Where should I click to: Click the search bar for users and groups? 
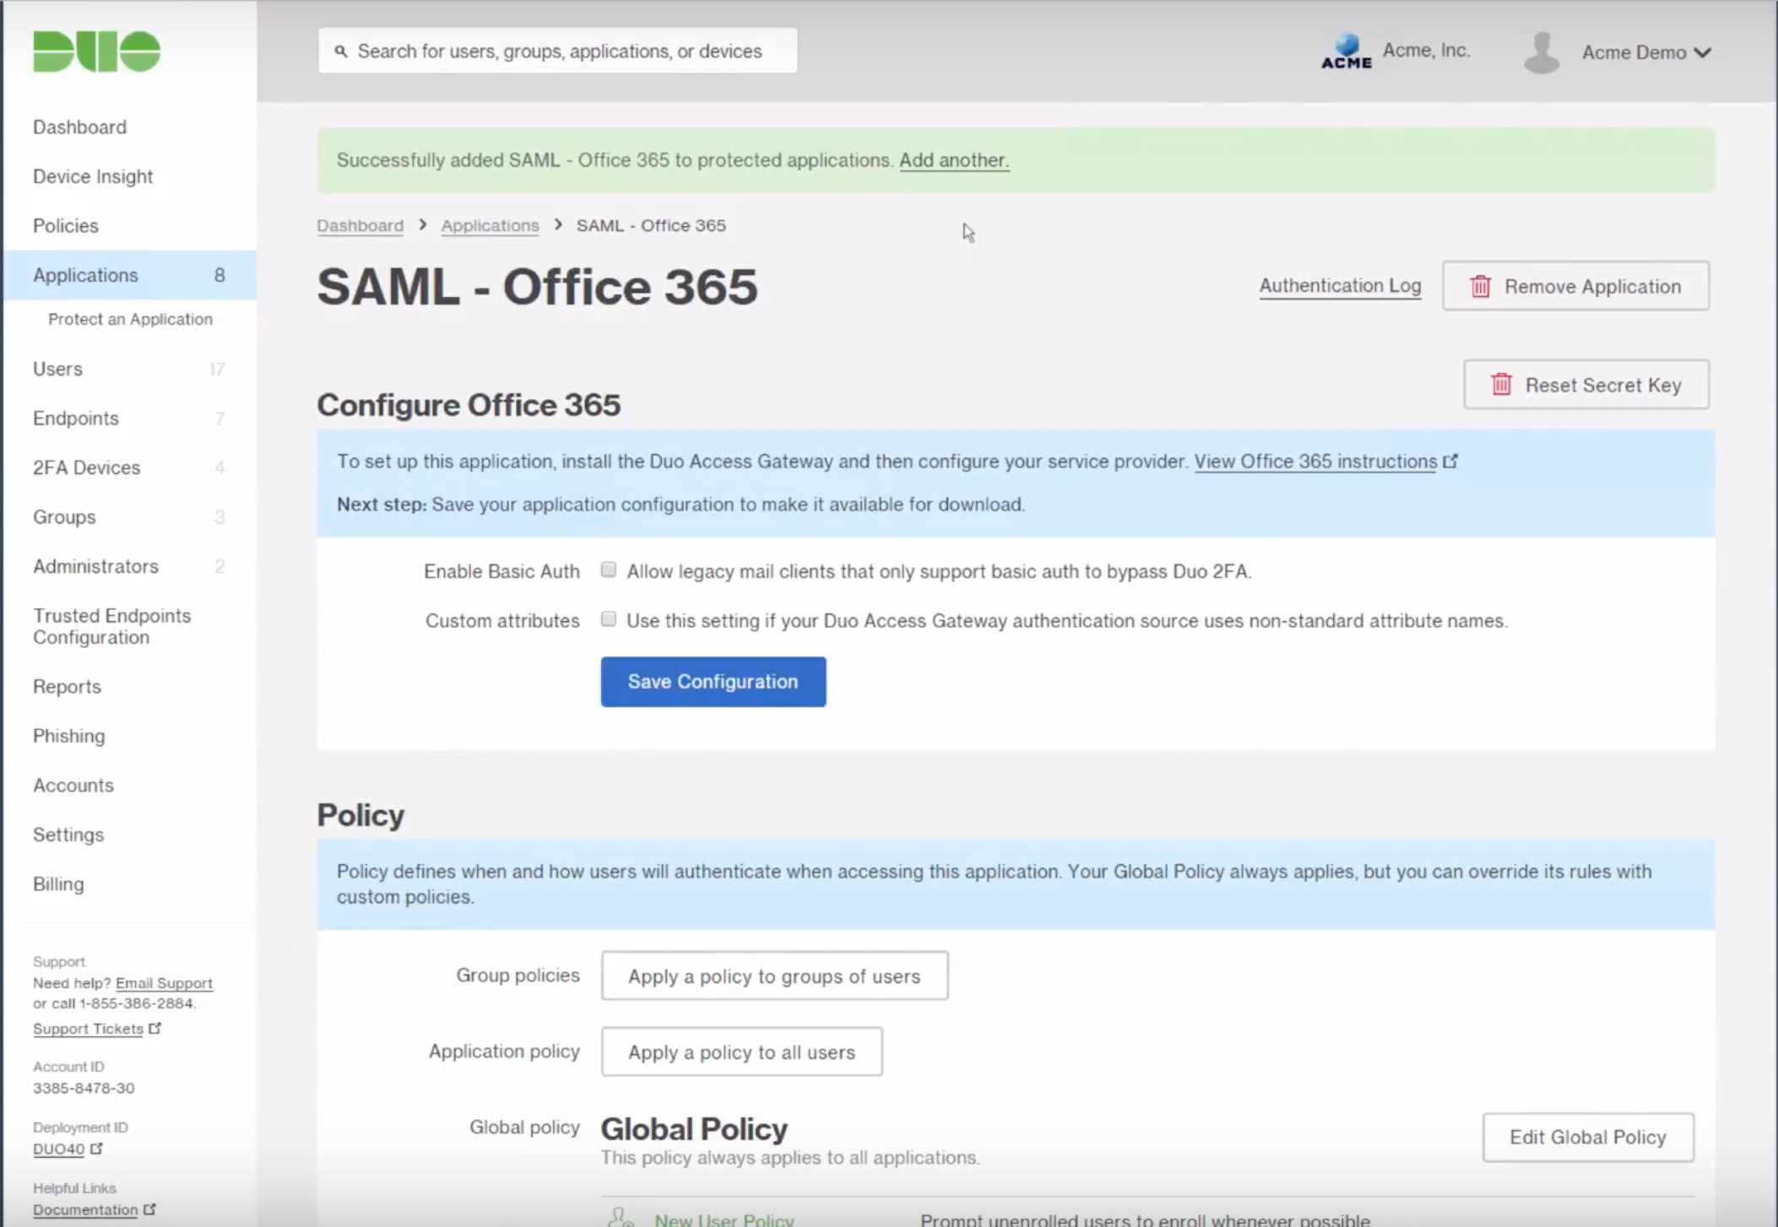(557, 51)
